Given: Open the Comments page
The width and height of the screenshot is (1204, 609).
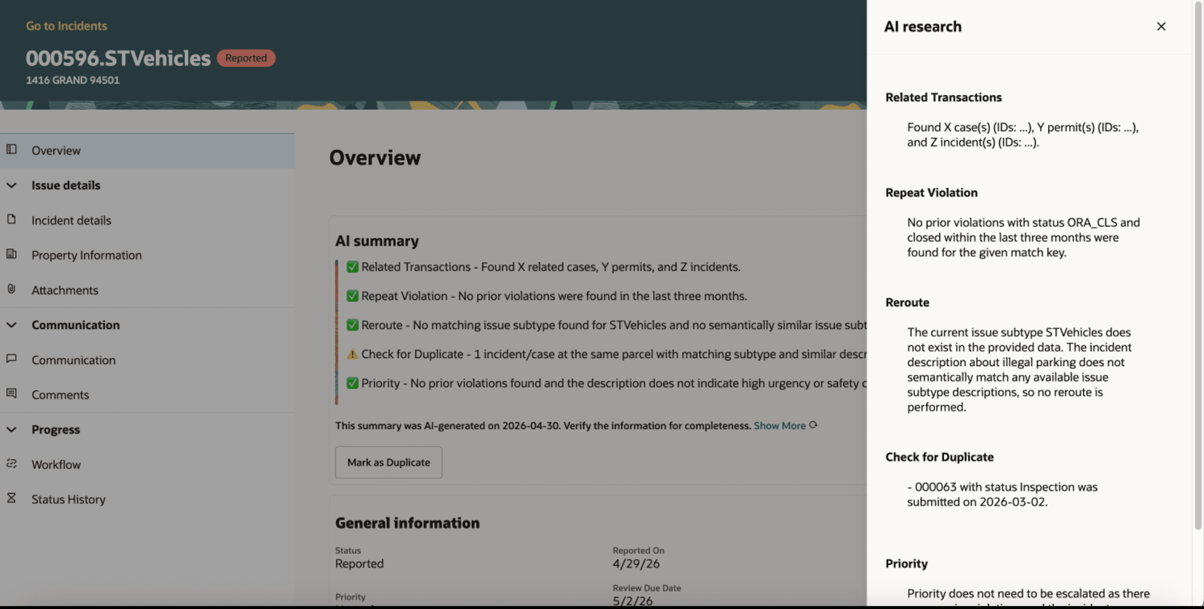Looking at the screenshot, I should 147,395.
